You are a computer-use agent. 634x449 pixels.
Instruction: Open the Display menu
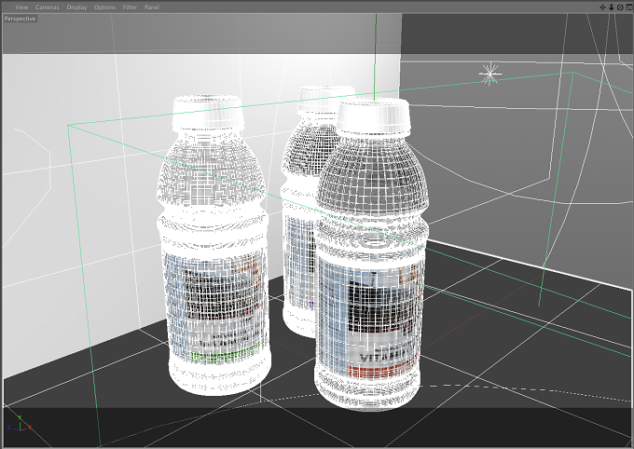[x=76, y=7]
